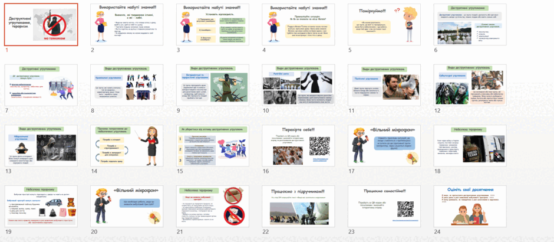This screenshot has width=554, height=242.
Task: Choose slide 19 with car and teddy bear
Action: point(41,206)
